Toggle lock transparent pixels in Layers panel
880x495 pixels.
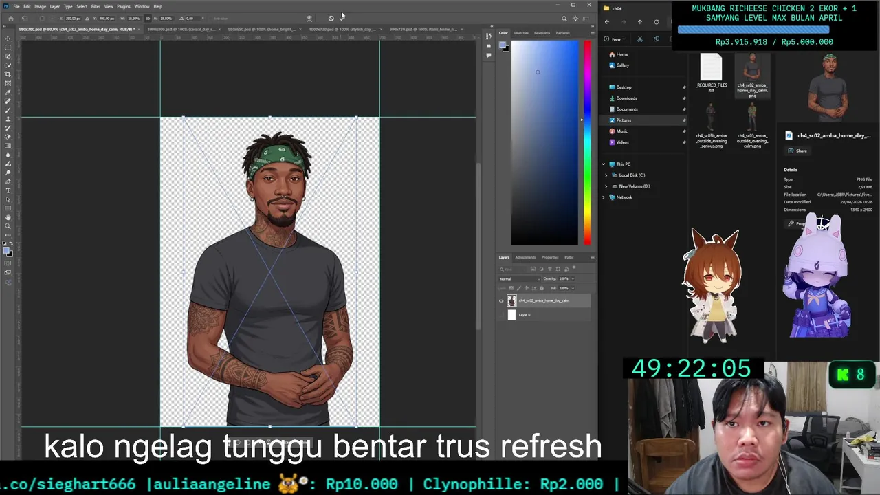click(511, 288)
